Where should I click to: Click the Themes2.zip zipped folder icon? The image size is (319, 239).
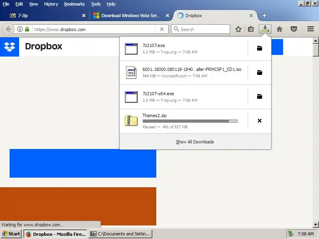(x=131, y=121)
